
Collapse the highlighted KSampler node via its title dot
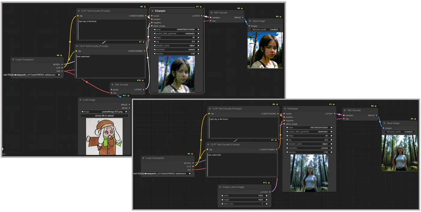coord(153,11)
